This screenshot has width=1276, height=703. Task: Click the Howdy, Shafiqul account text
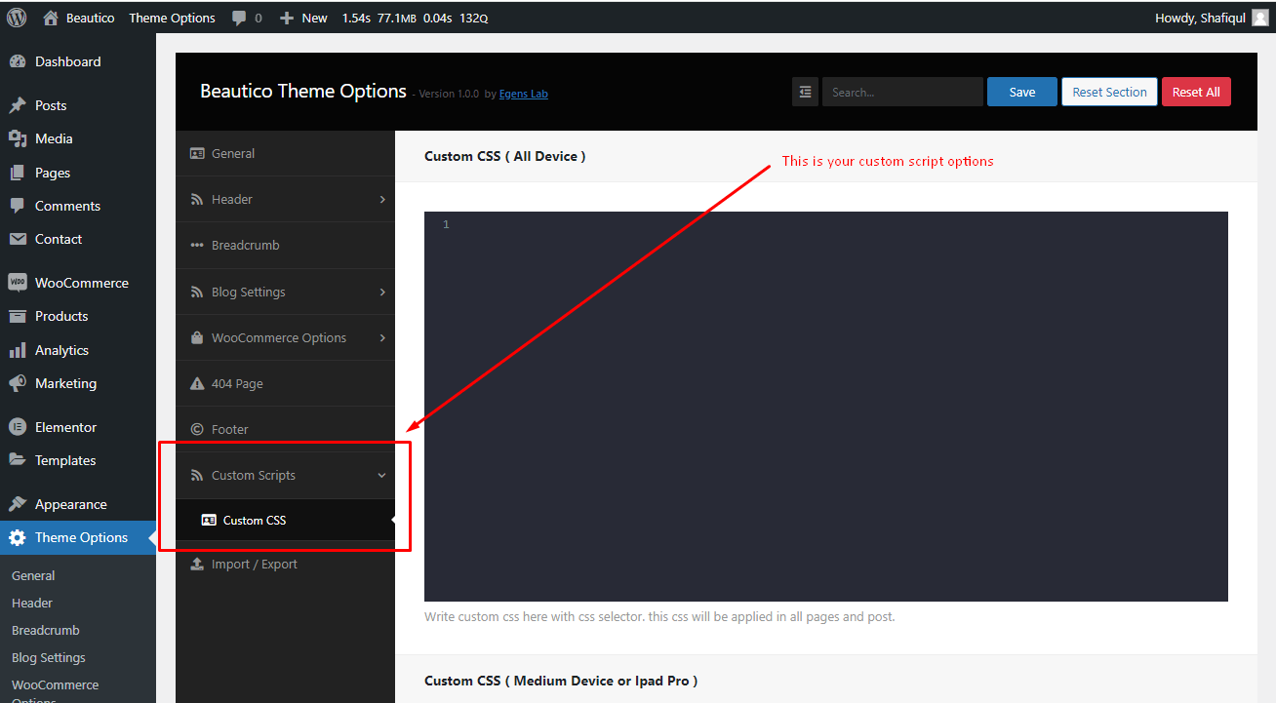(x=1200, y=18)
